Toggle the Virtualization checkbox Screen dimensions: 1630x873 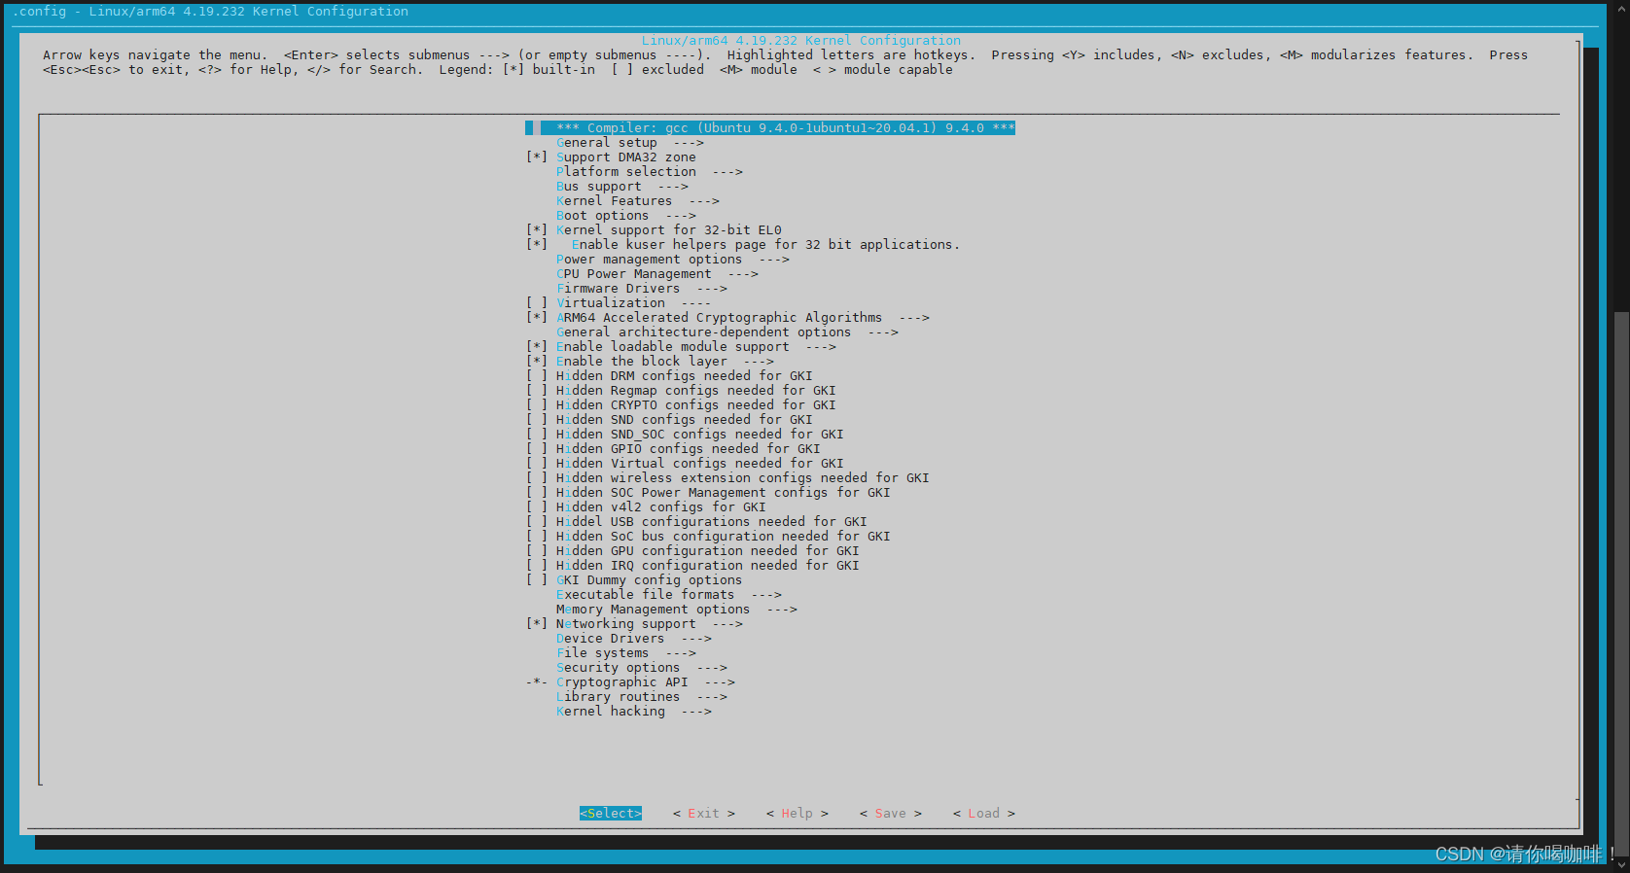(537, 303)
